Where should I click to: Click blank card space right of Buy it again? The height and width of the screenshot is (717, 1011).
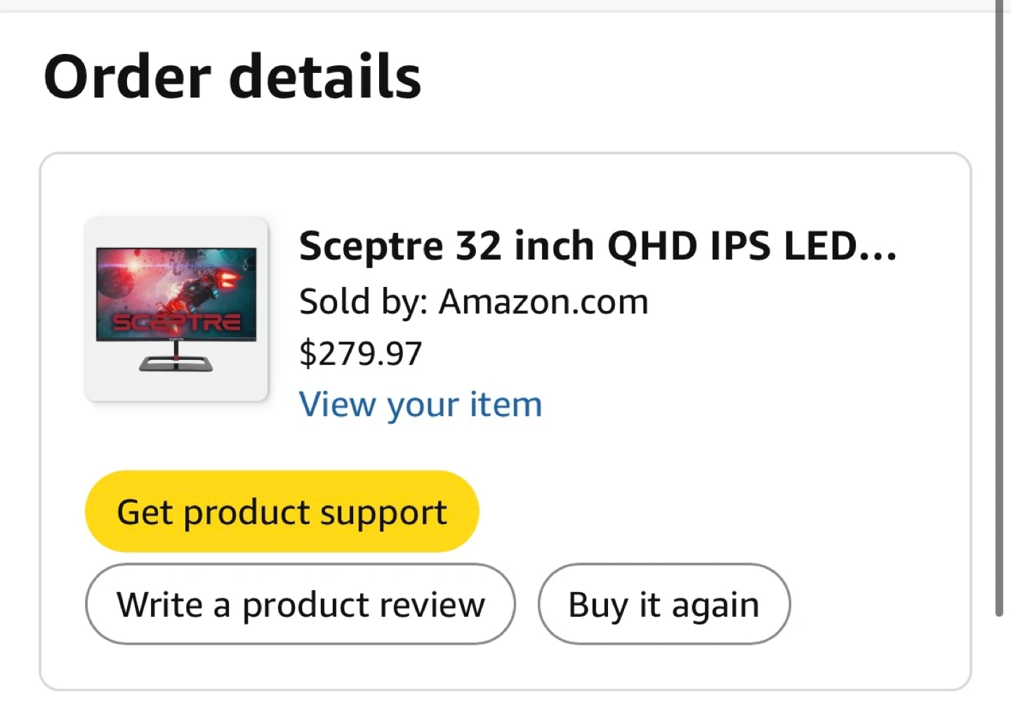click(878, 604)
